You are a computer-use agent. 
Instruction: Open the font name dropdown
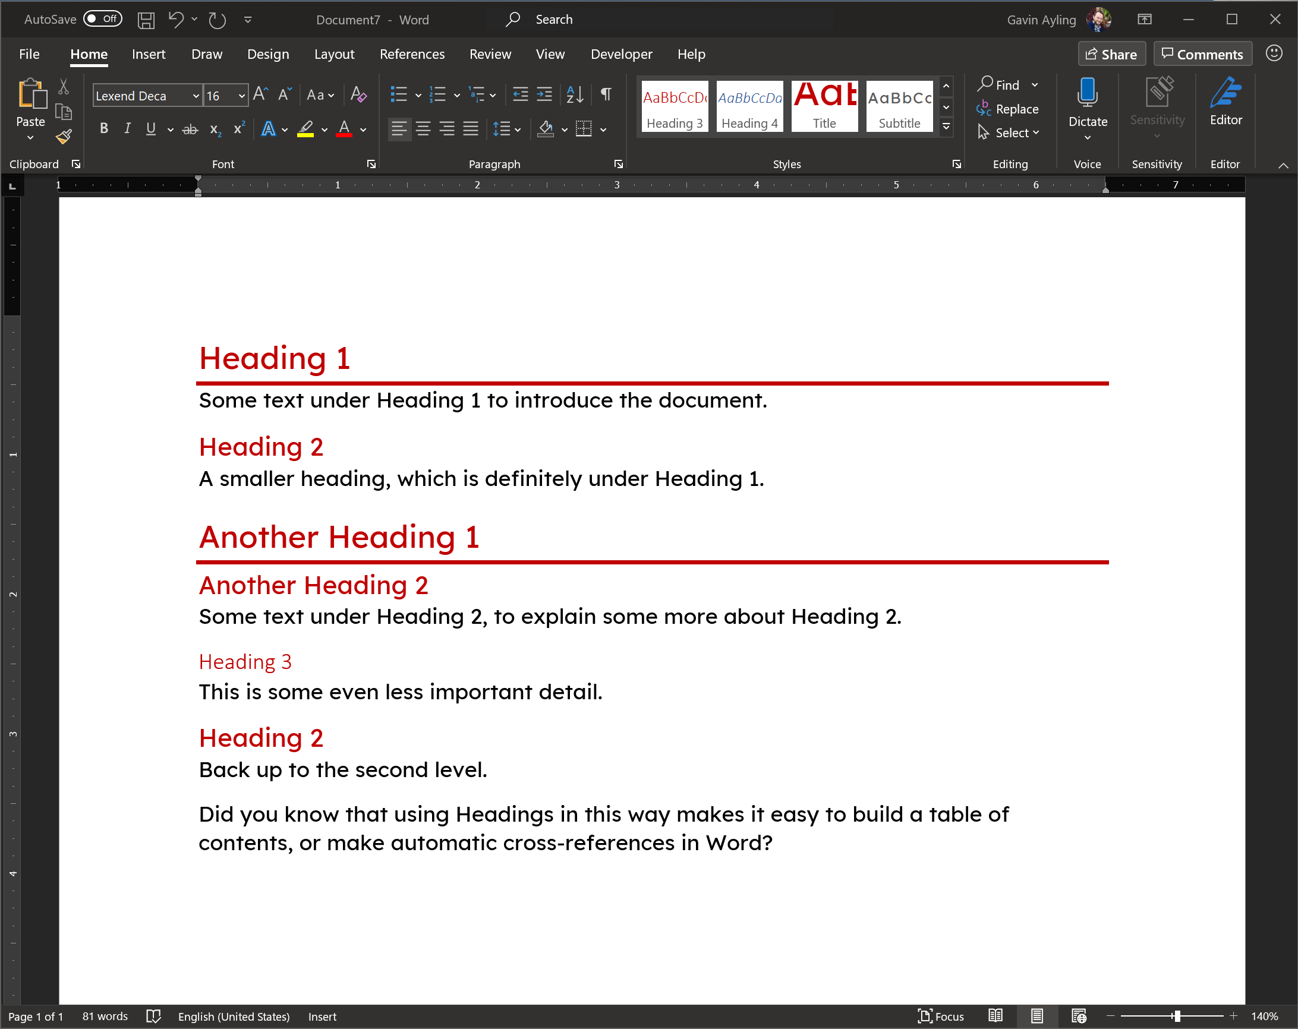pyautogui.click(x=196, y=96)
